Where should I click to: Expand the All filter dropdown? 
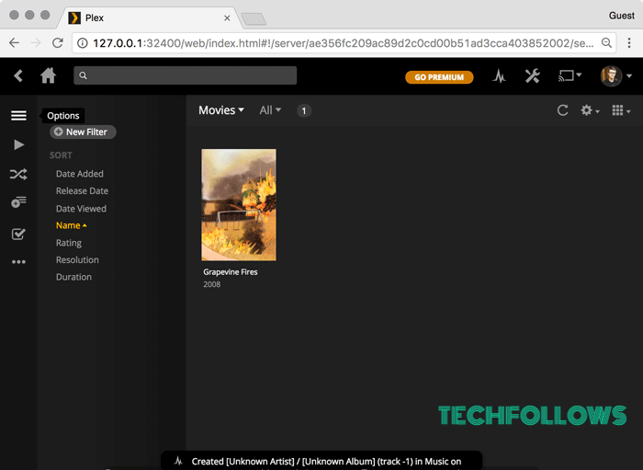[x=270, y=110]
